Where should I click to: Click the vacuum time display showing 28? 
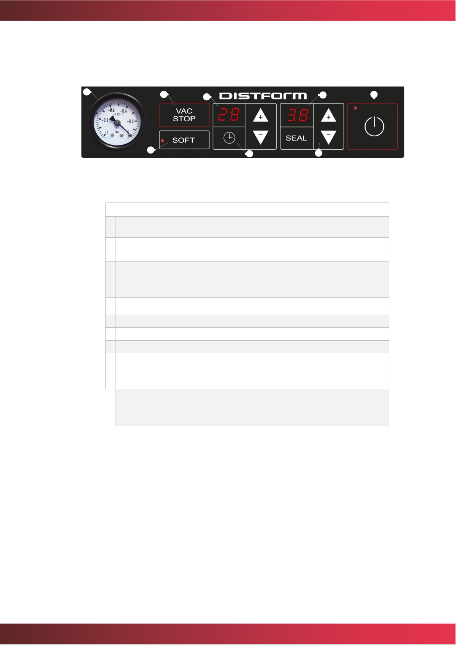[229, 115]
